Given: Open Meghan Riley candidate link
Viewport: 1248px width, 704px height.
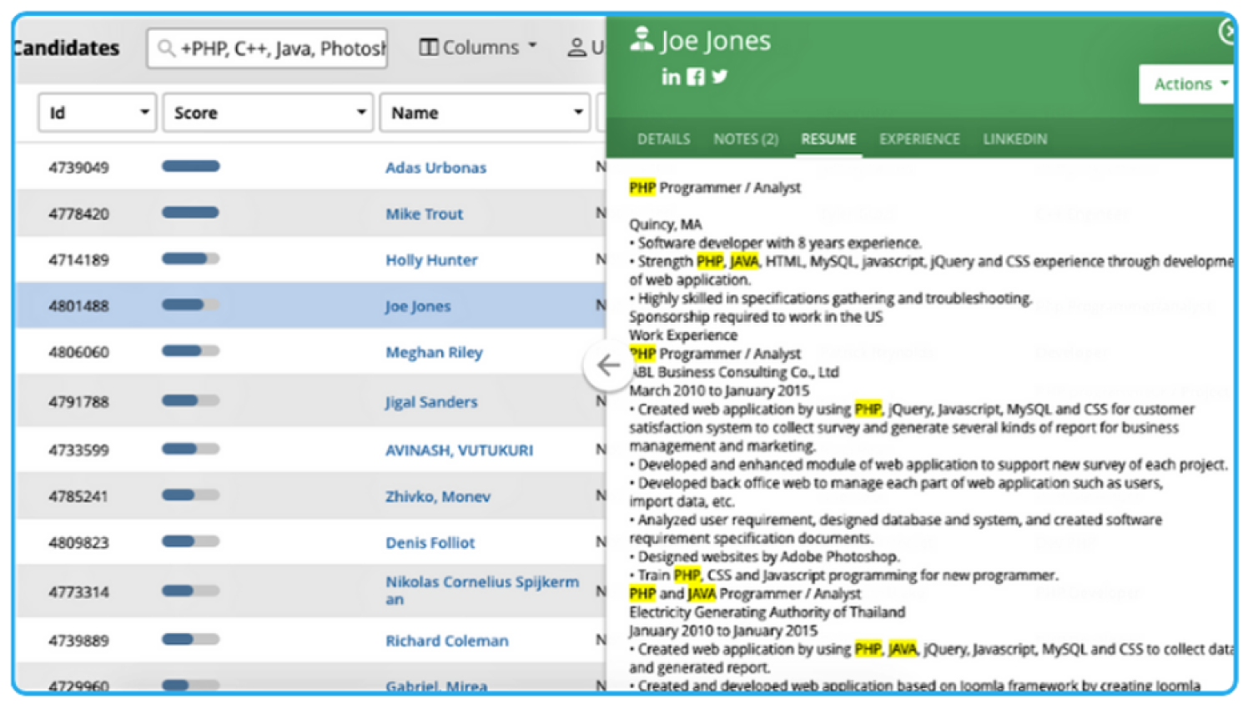Looking at the screenshot, I should 434,352.
